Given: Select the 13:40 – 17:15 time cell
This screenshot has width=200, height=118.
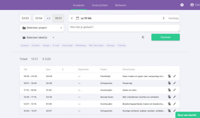Looking at the screenshot, I should (x=30, y=97).
